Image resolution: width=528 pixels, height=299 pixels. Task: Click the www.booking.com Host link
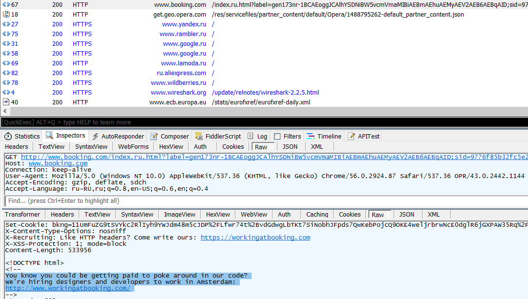pyautogui.click(x=58, y=163)
